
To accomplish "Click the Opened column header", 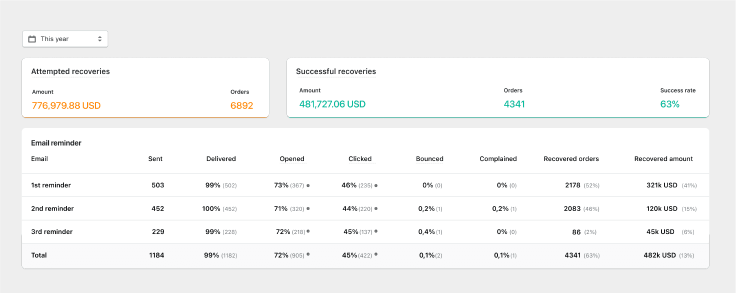I will [292, 159].
